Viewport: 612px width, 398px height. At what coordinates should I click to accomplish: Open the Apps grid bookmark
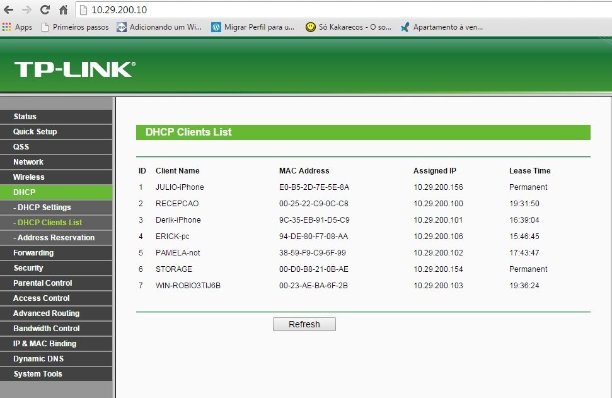(x=17, y=27)
